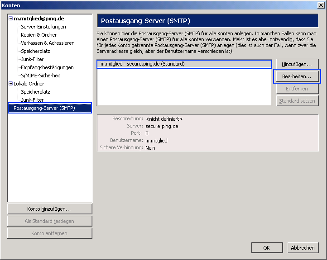Screen dimensions: 327x260
Task: Select Empfangsbestätigungen settings
Action: coord(47,67)
